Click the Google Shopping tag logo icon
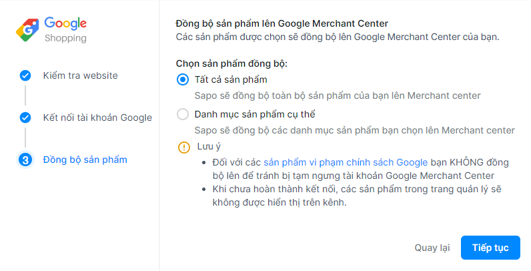The height and width of the screenshot is (271, 531). pyautogui.click(x=27, y=30)
